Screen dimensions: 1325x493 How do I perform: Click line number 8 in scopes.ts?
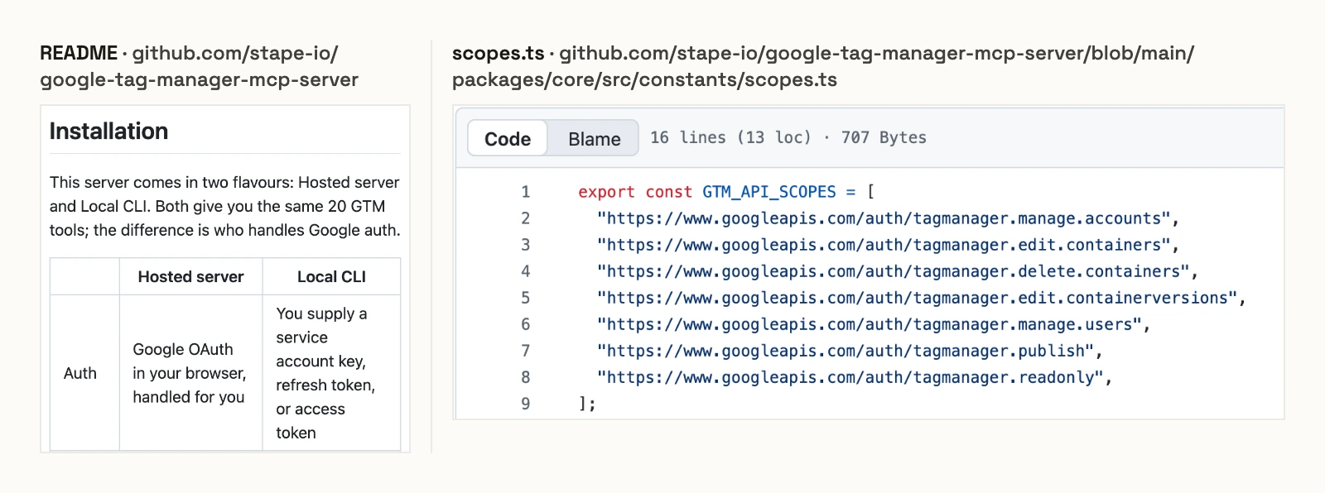click(x=525, y=377)
